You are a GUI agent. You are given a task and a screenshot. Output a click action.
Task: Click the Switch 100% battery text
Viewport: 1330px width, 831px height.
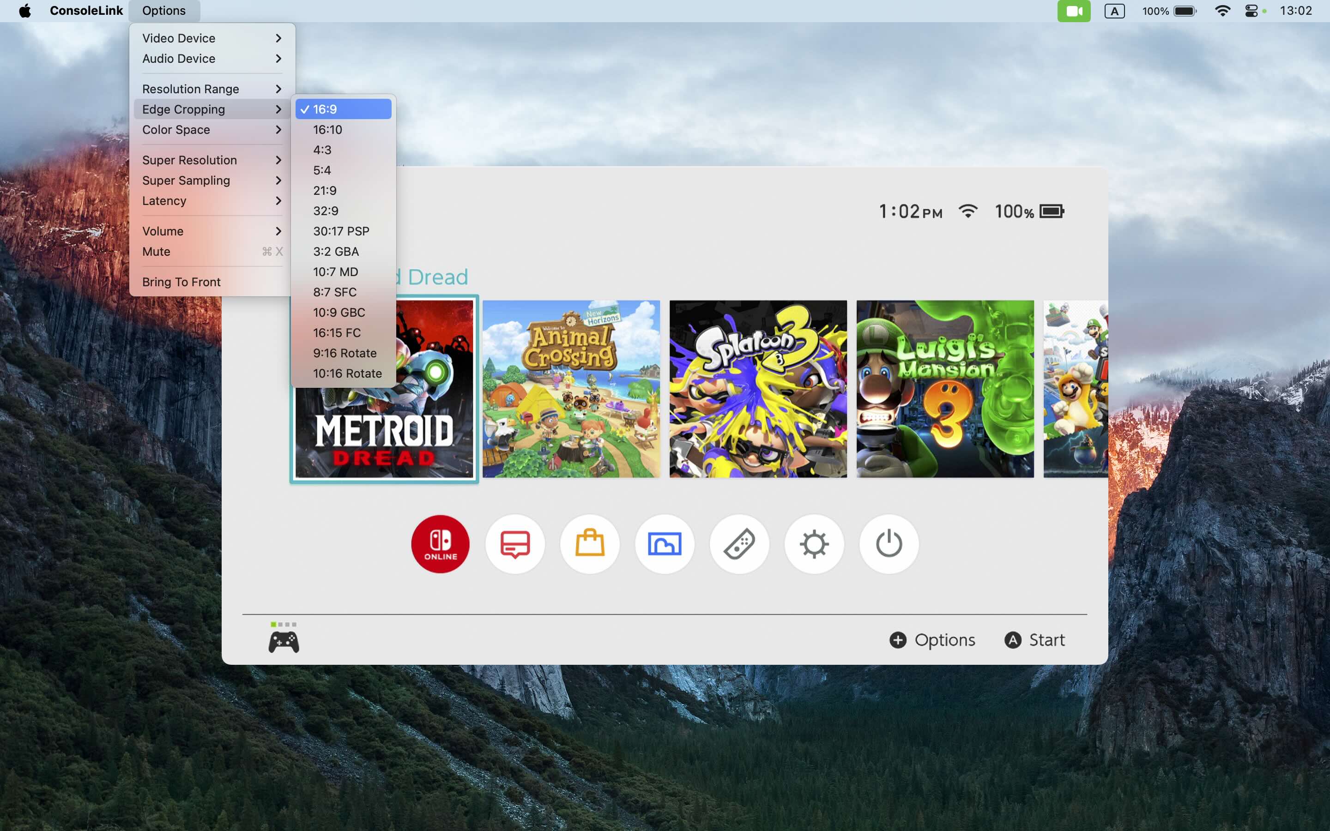(1015, 211)
